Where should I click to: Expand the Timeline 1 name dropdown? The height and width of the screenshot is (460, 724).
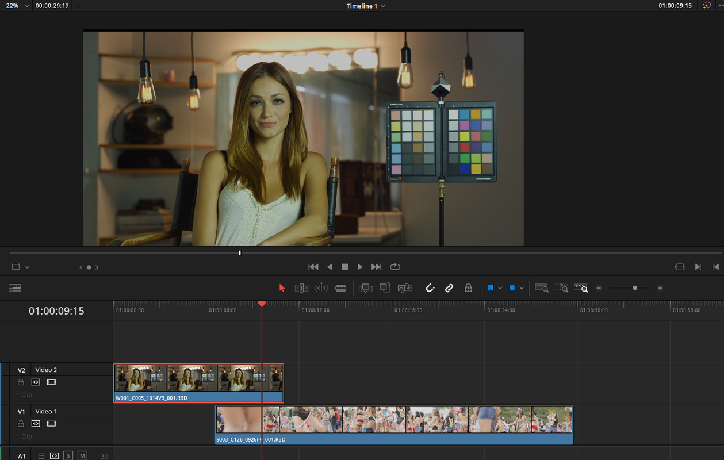click(366, 6)
